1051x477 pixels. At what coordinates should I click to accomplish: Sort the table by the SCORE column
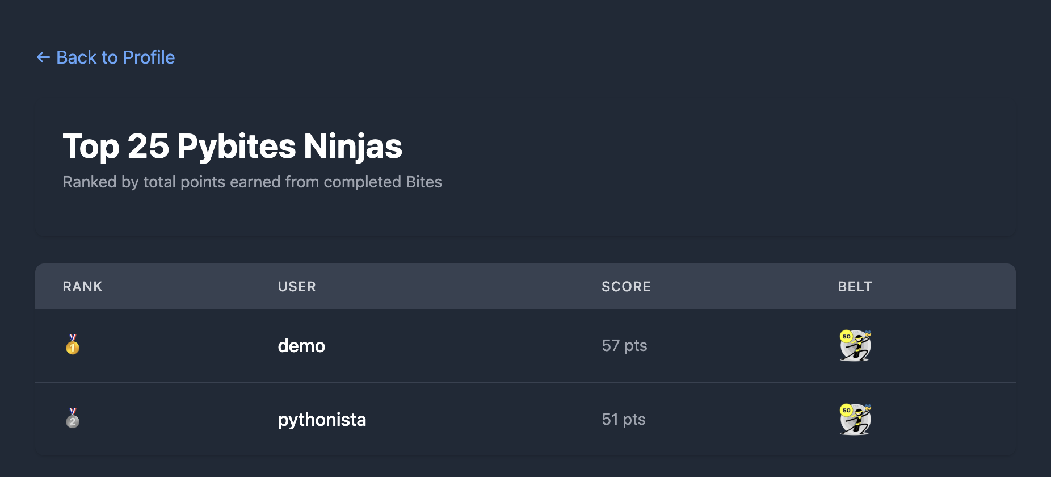click(x=626, y=286)
